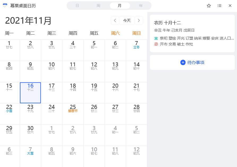Image resolution: width=237 pixels, height=167 pixels.
Task: Switch to the 日 day view tab
Action: (77, 6)
